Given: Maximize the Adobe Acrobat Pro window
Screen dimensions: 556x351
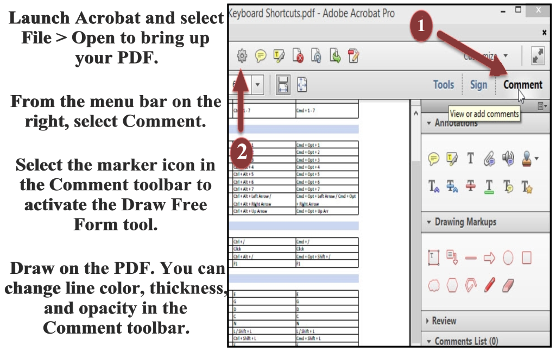Looking at the screenshot, I should (x=519, y=10).
